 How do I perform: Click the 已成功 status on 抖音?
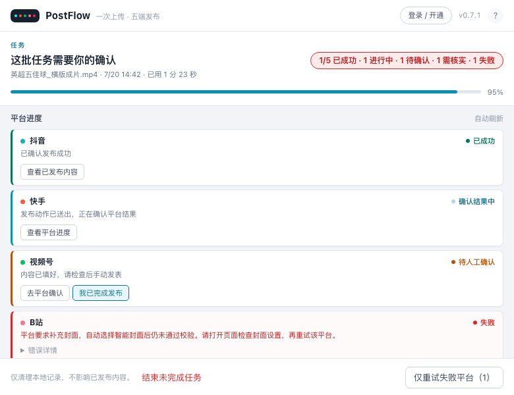480,141
